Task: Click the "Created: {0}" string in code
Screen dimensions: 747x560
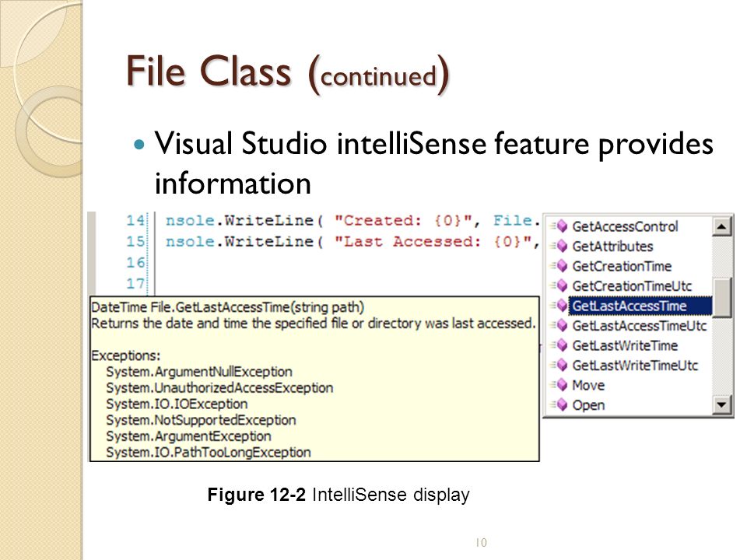Action: pos(404,220)
